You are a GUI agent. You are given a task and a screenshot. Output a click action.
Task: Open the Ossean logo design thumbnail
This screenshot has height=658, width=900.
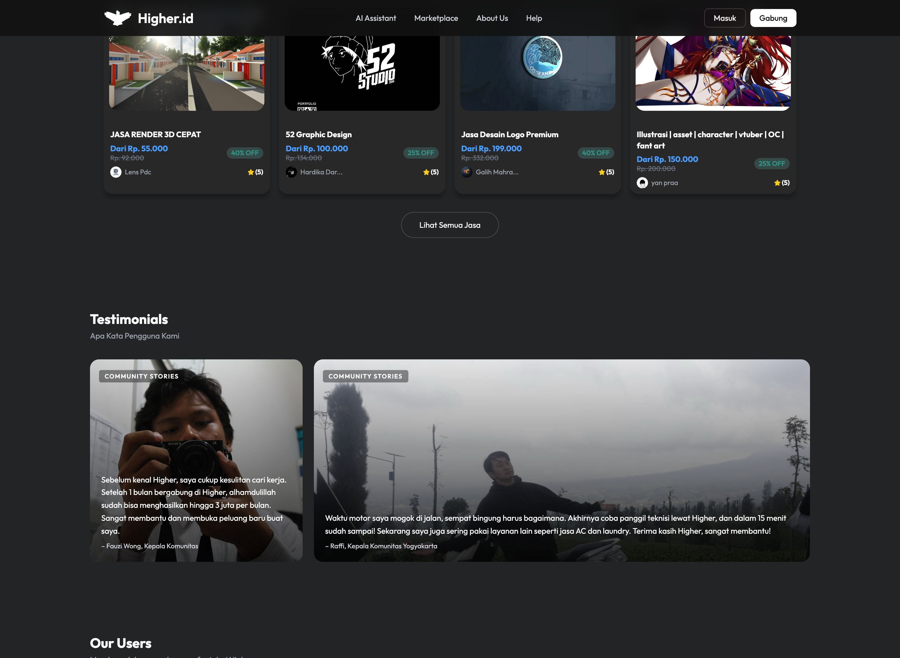(537, 73)
